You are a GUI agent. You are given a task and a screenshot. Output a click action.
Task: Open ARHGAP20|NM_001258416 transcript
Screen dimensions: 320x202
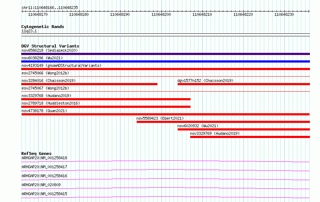coord(44,176)
